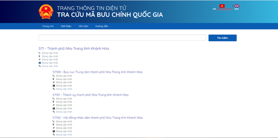
Task: Click envelope icon under 57101 entry
Action: pyautogui.click(x=54, y=109)
